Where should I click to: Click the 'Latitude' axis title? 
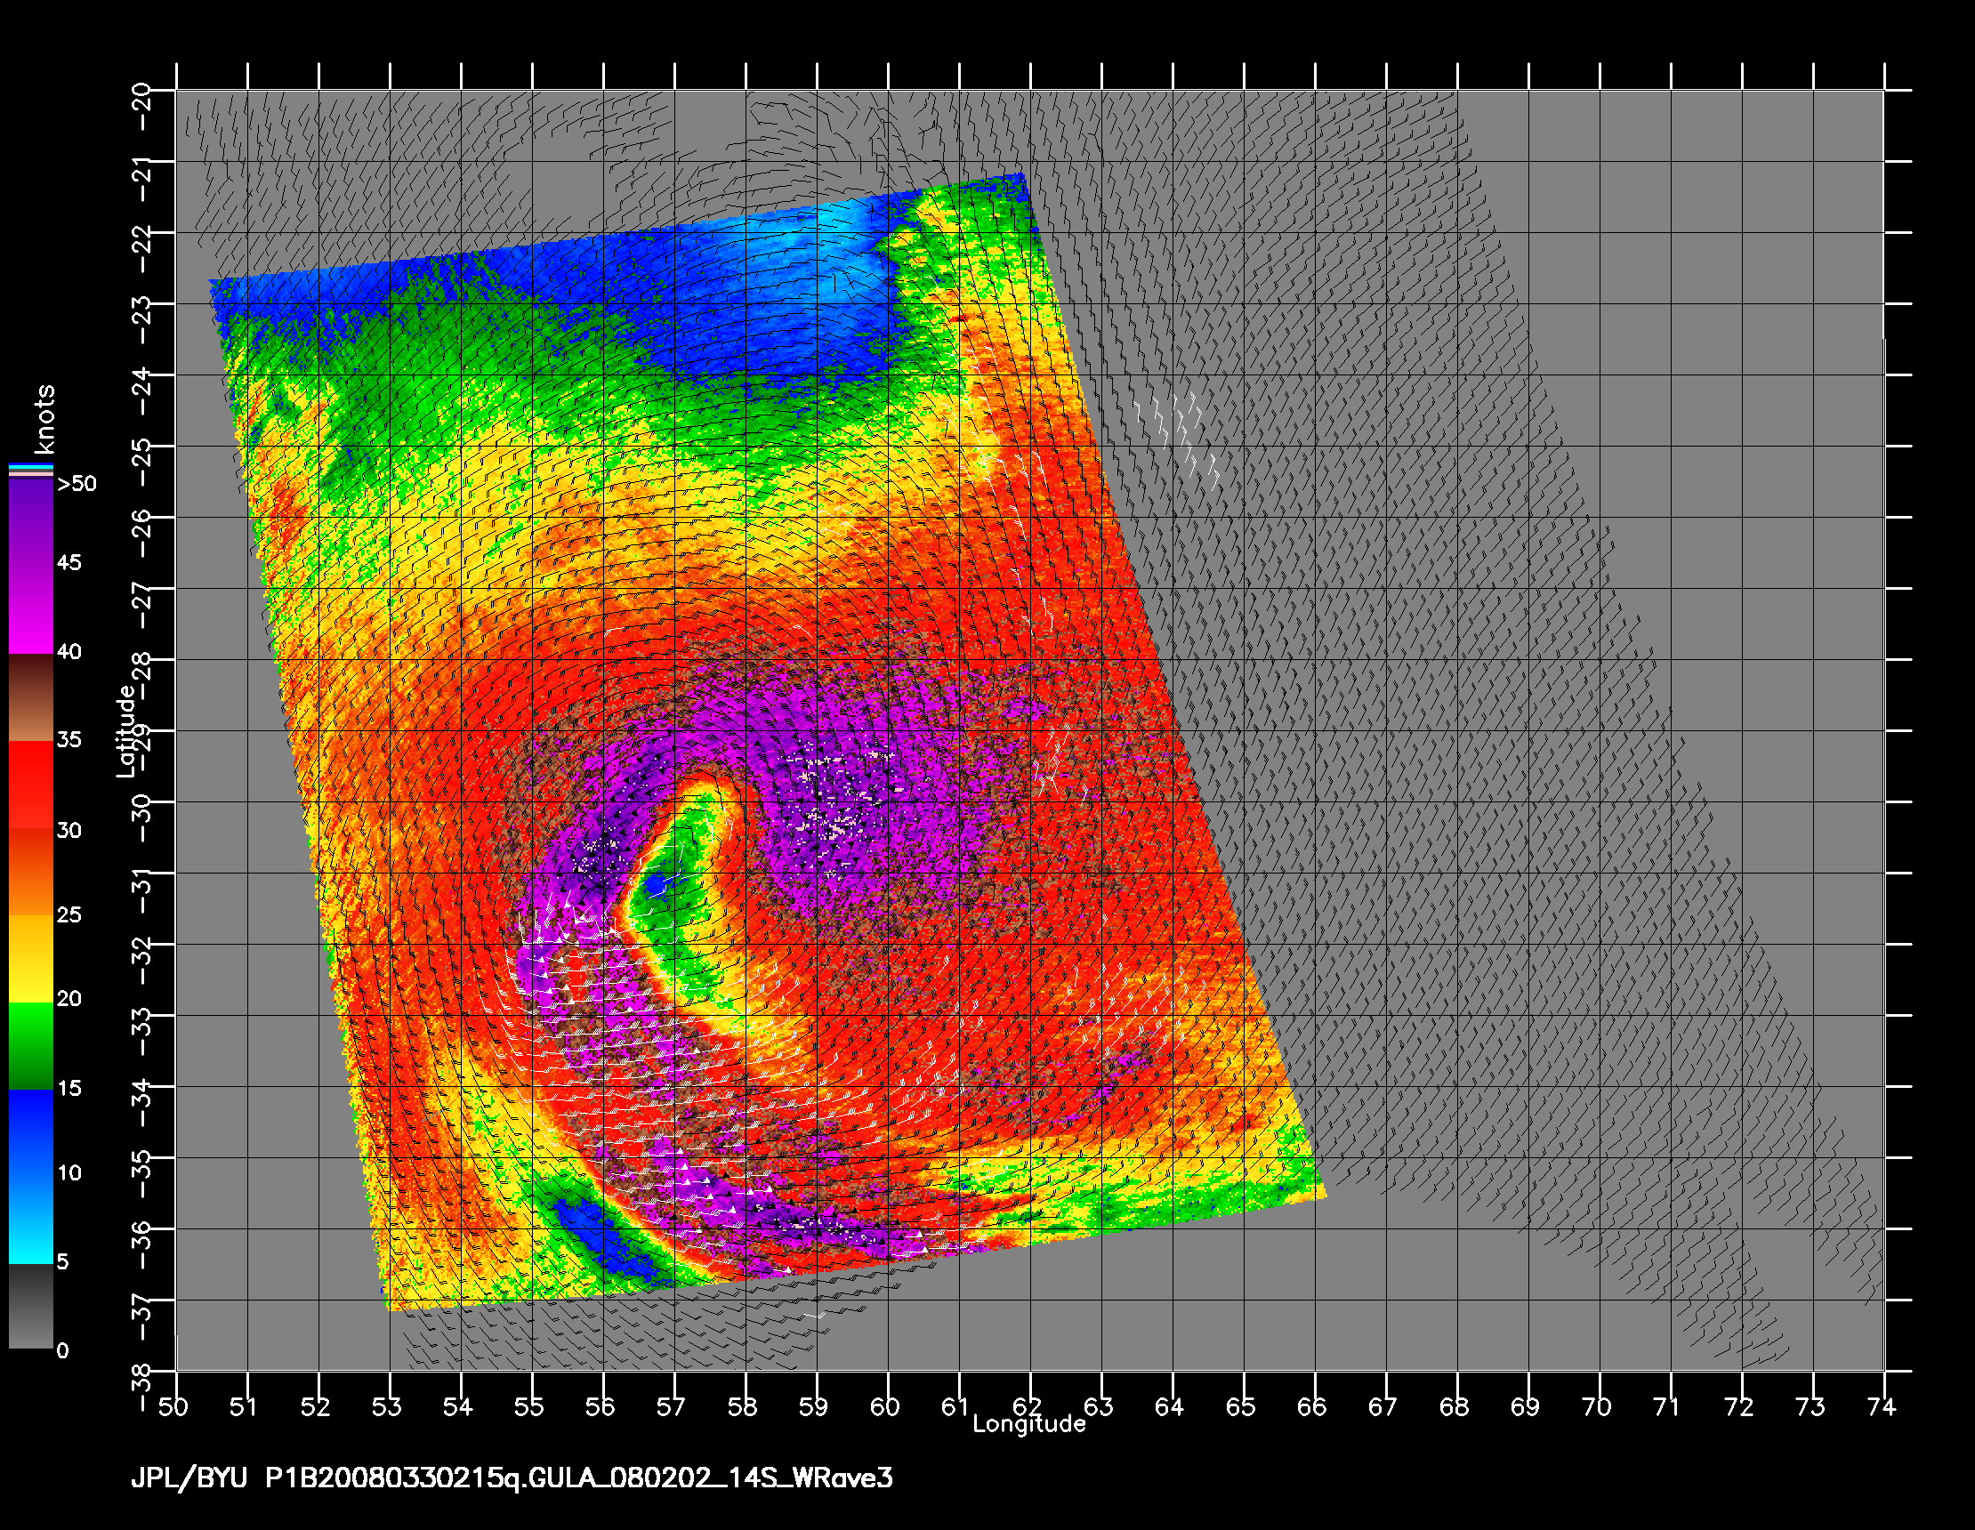126,730
